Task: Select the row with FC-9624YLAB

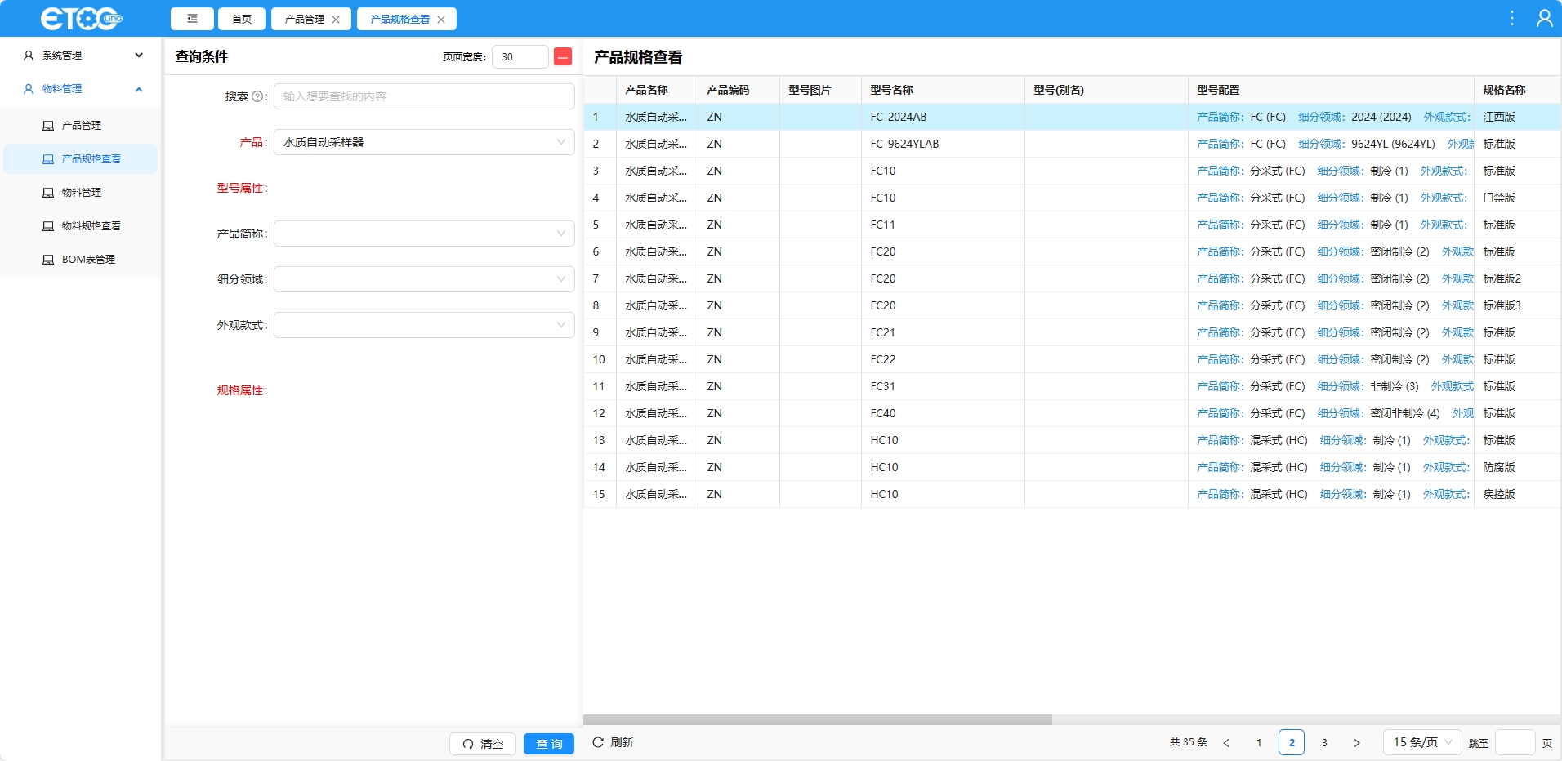Action: click(x=1072, y=144)
